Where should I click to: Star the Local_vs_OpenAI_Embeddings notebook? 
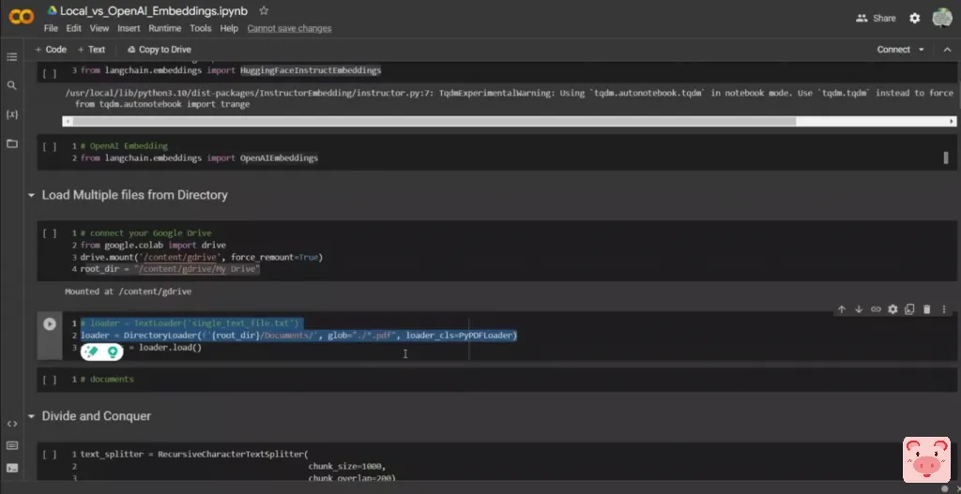click(264, 11)
